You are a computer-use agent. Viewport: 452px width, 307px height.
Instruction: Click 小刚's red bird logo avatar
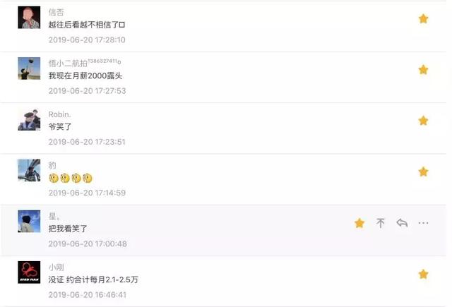[x=29, y=272]
